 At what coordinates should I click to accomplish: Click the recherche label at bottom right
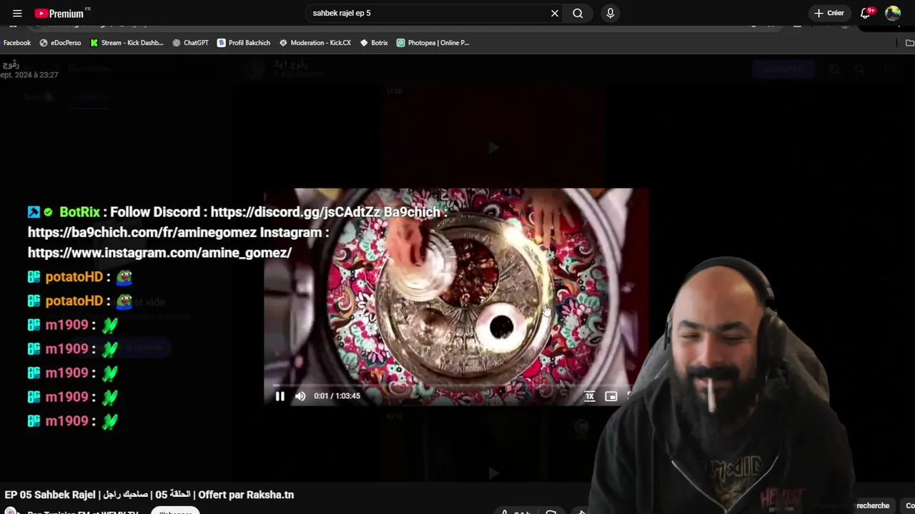873,505
